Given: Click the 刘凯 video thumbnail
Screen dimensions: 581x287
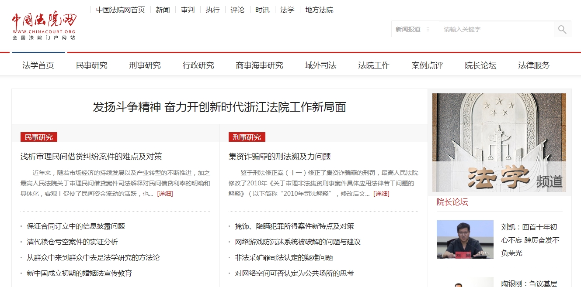Looking at the screenshot, I should (465, 239).
